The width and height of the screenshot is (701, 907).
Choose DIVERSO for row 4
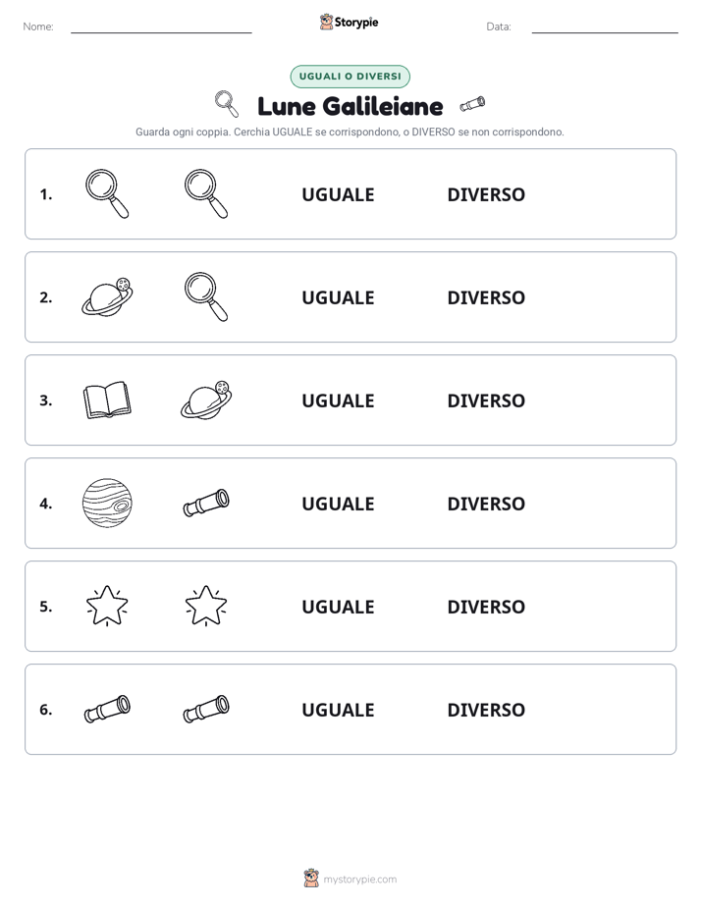point(486,504)
